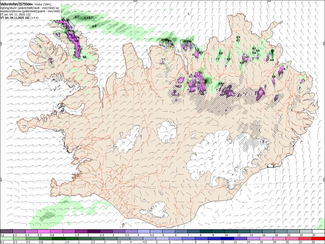Click the '20W' longitude label at top
This screenshot has height=244, width=325.
click(135, 1)
